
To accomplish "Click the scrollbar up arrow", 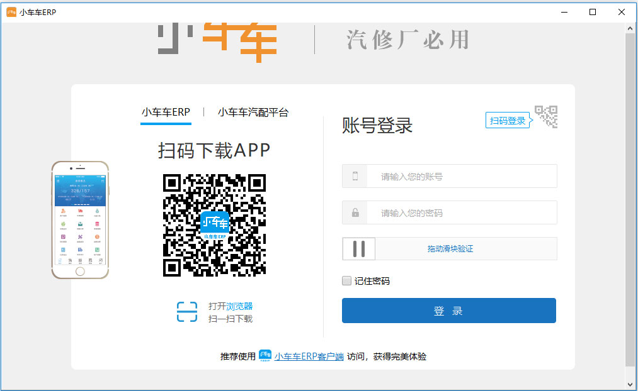I will 630,28.
